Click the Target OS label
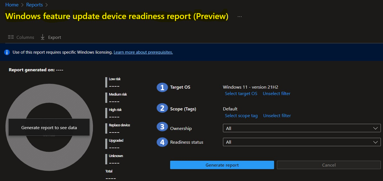The width and height of the screenshot is (383, 181). point(180,87)
